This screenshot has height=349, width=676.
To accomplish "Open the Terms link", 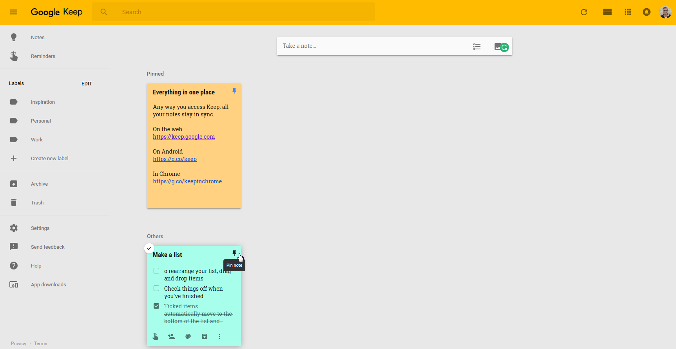I will [x=40, y=344].
